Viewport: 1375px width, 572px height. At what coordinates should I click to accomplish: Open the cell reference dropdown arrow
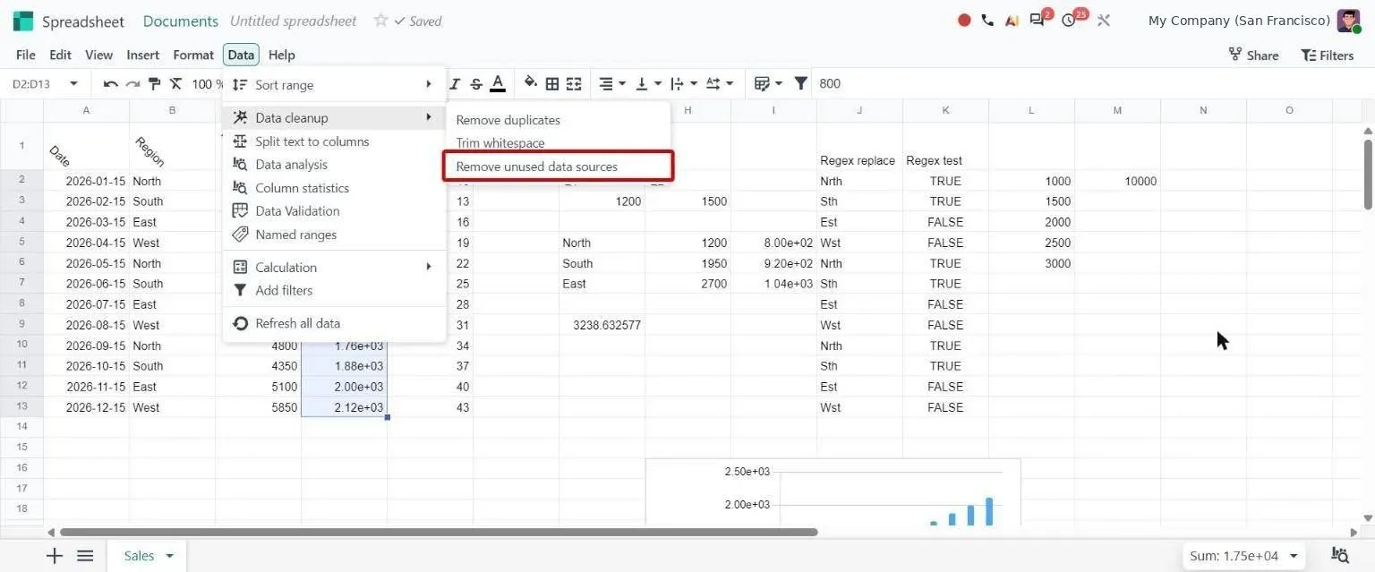pos(73,84)
